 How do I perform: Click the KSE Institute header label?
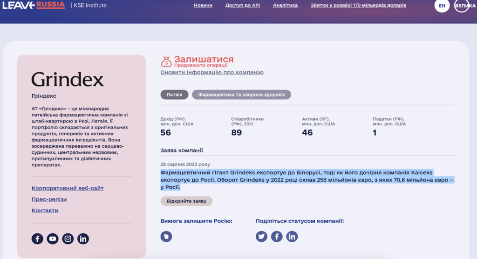click(x=90, y=6)
